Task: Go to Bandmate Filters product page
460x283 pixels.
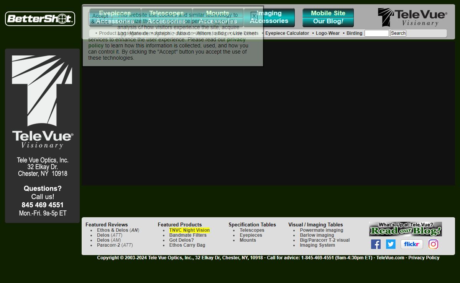Action: click(x=188, y=235)
